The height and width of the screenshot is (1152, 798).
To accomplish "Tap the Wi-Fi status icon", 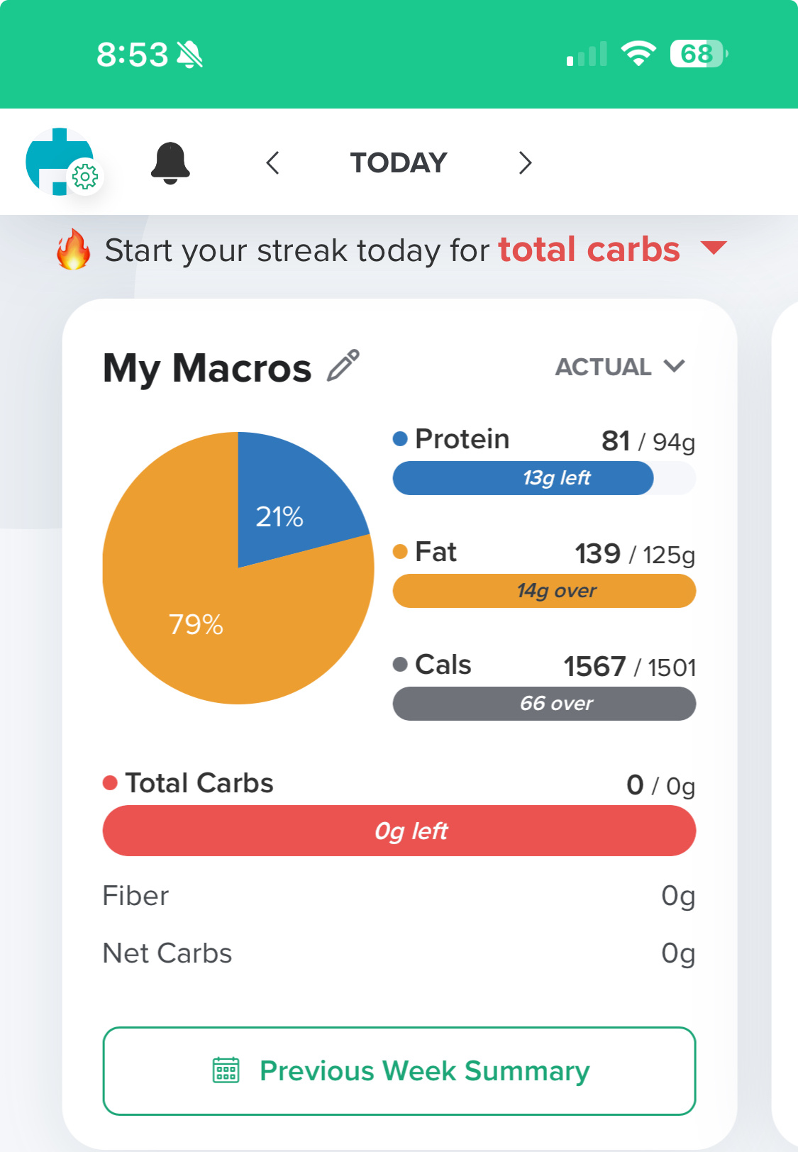I will [x=638, y=54].
